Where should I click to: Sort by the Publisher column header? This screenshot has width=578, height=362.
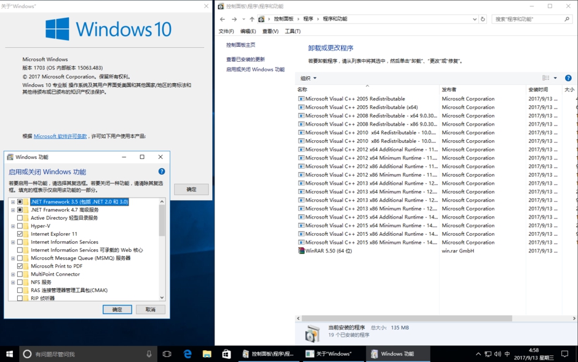[x=483, y=90]
